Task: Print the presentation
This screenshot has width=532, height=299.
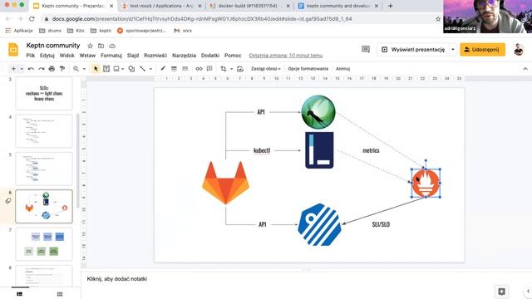Action: point(52,69)
